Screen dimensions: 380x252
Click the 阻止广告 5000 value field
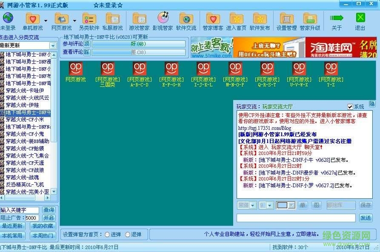[x=32, y=218]
